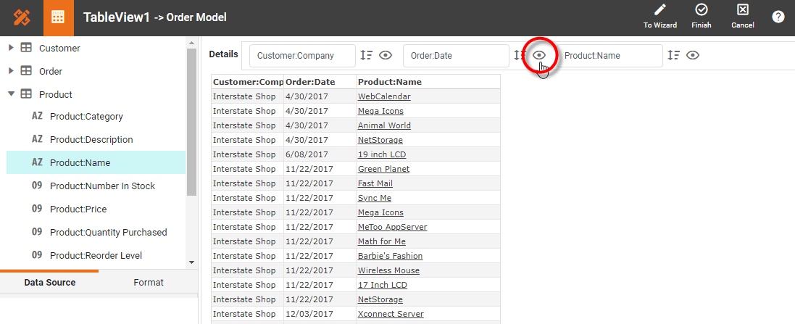Select the Data Source tab
This screenshot has height=324, width=795.
49,283
